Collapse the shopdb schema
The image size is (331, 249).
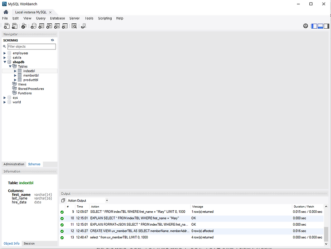tap(5, 62)
